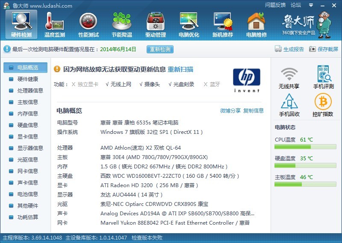Click 复制信息 copy info link
The width and height of the screenshot is (342, 243).
pos(254,110)
